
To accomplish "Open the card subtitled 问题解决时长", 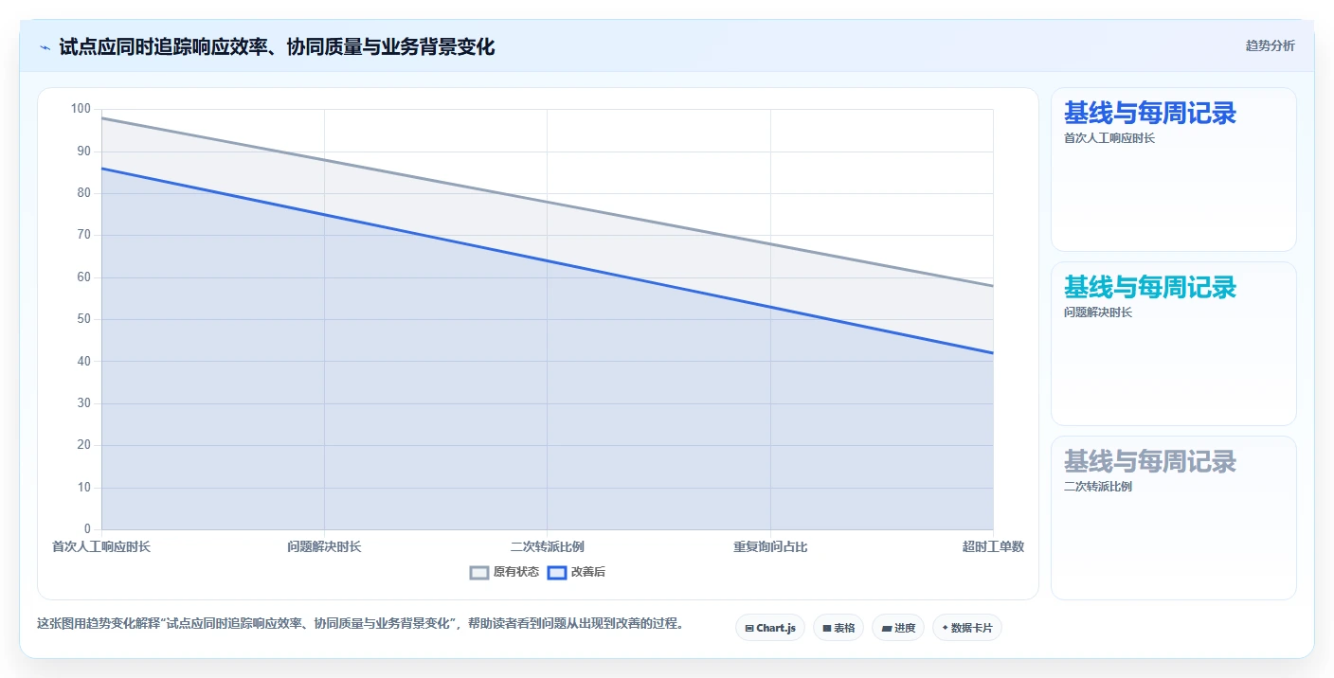I will (x=1174, y=344).
